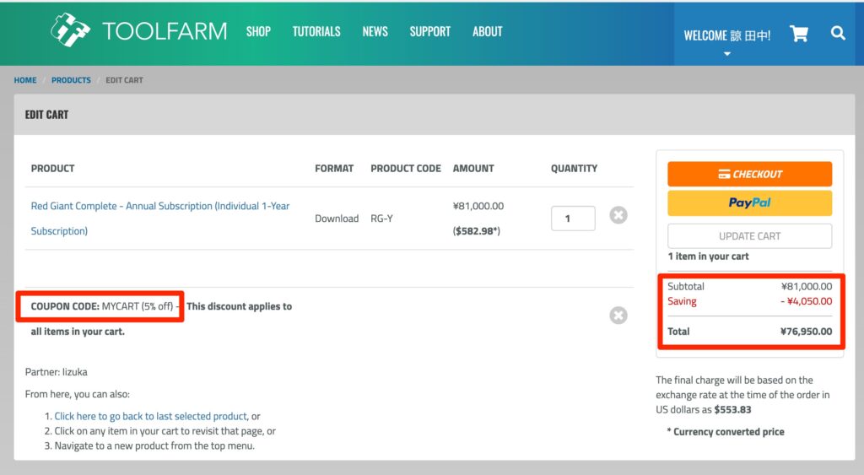Remove the MYCART coupon code

tap(618, 316)
